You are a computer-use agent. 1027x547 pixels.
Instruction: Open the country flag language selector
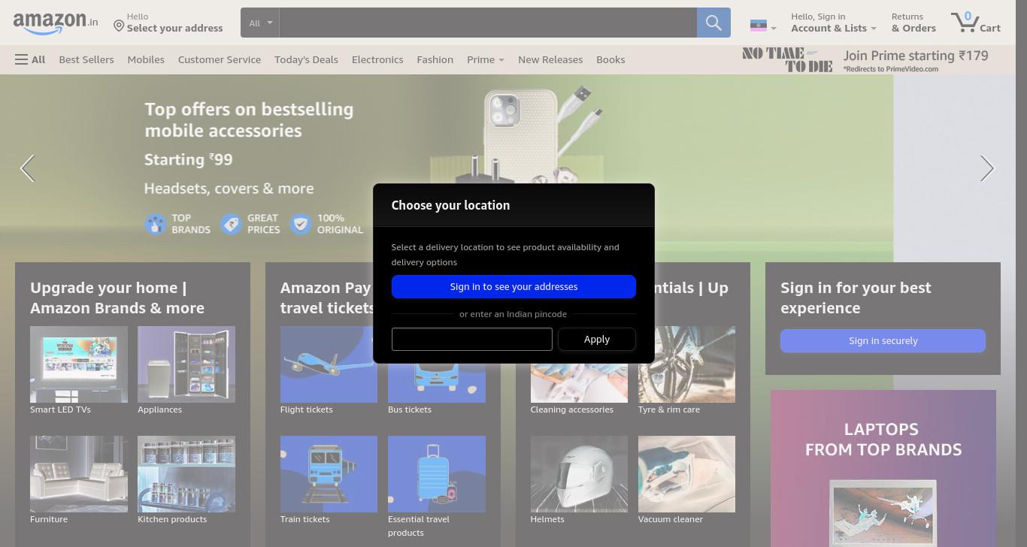(763, 26)
